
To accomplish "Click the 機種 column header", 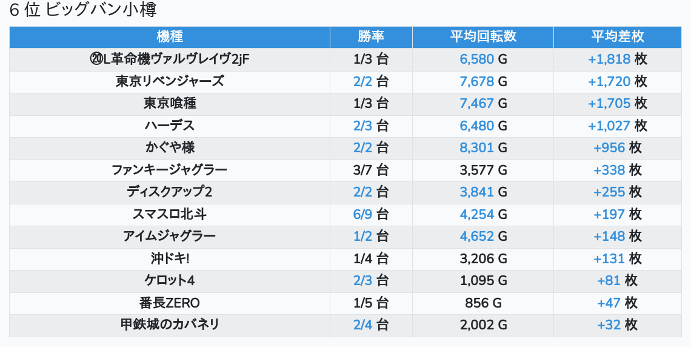I will click(x=170, y=37).
